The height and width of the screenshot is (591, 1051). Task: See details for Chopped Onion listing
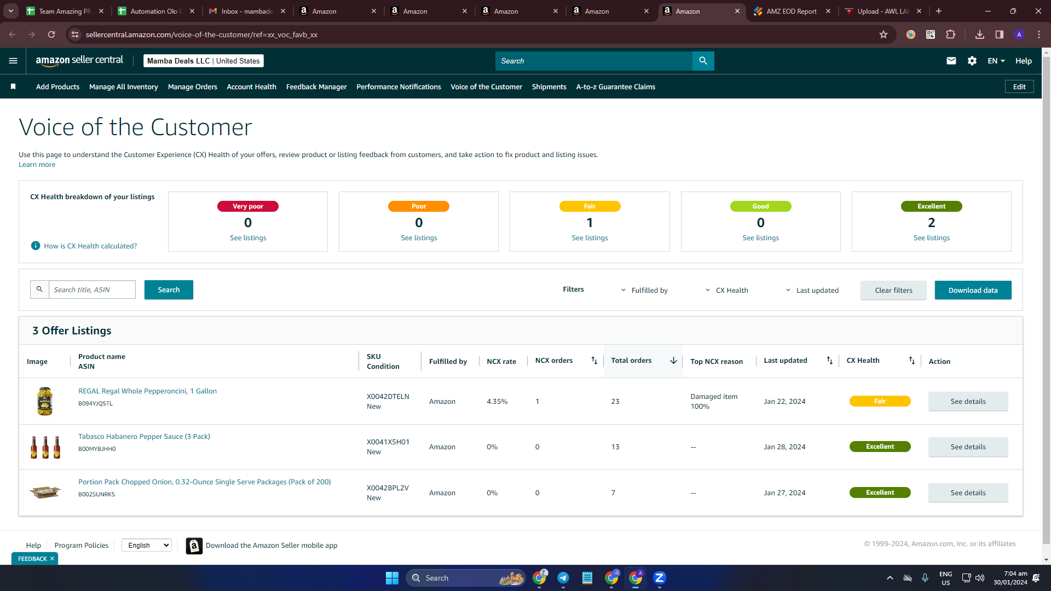click(x=968, y=493)
